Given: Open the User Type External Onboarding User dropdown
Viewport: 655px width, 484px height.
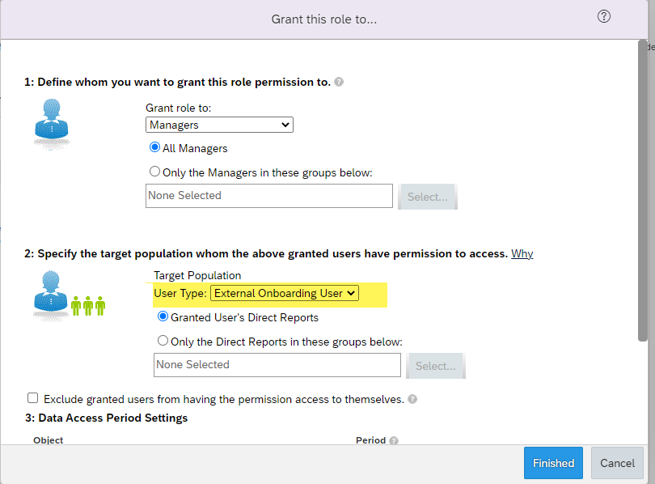Looking at the screenshot, I should click(x=284, y=294).
